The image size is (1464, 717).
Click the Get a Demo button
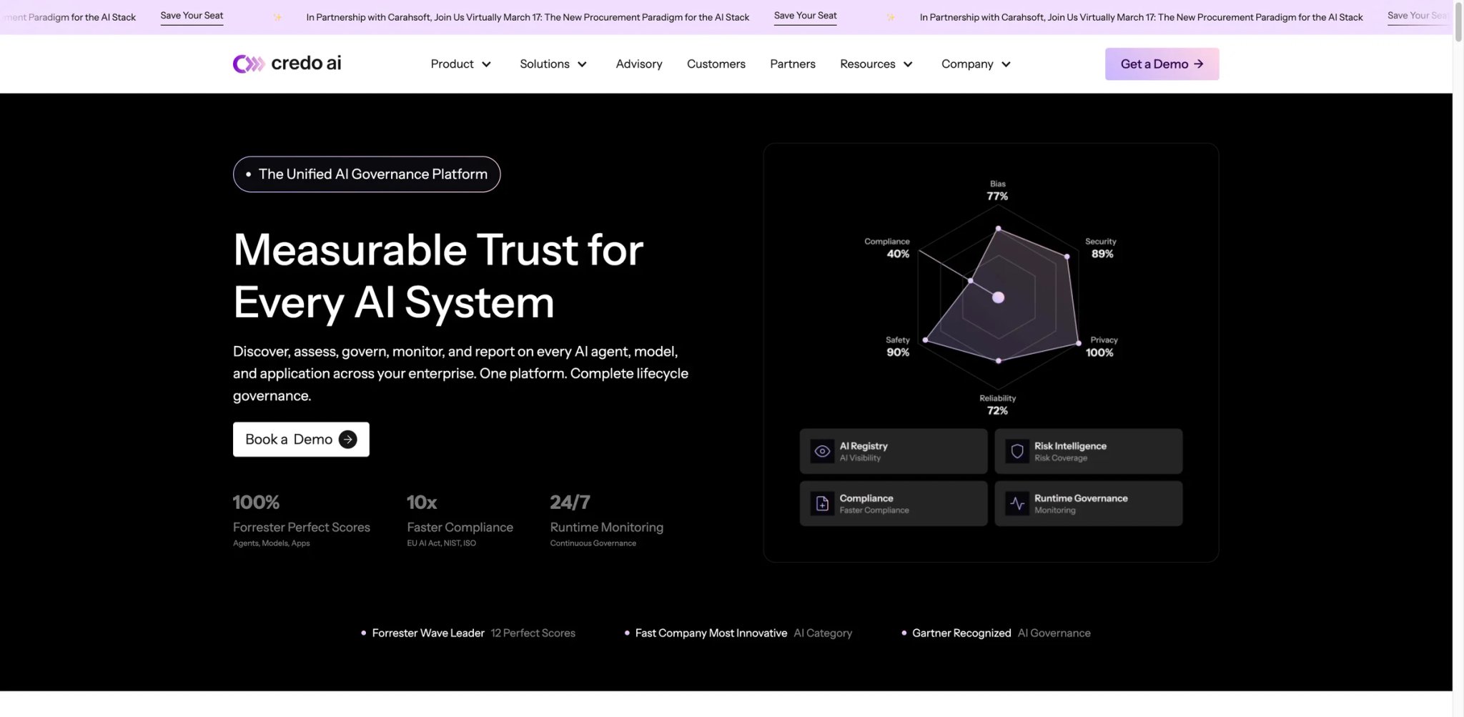(1162, 64)
